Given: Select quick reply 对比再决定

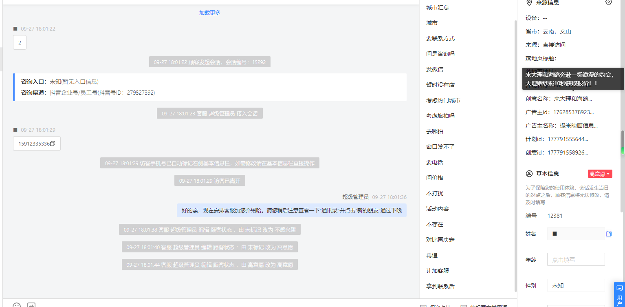Looking at the screenshot, I should click(x=440, y=240).
